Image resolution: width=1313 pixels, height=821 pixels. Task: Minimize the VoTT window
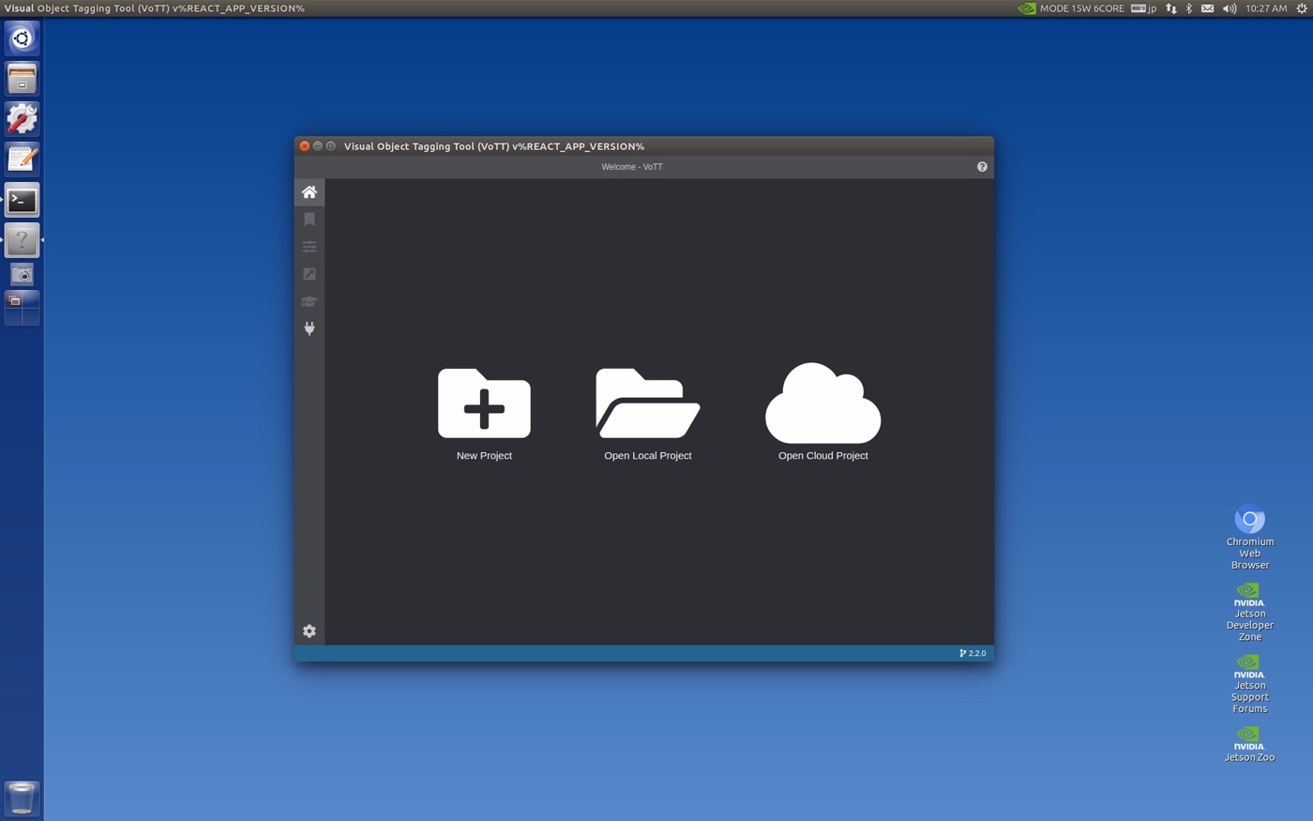coord(318,146)
